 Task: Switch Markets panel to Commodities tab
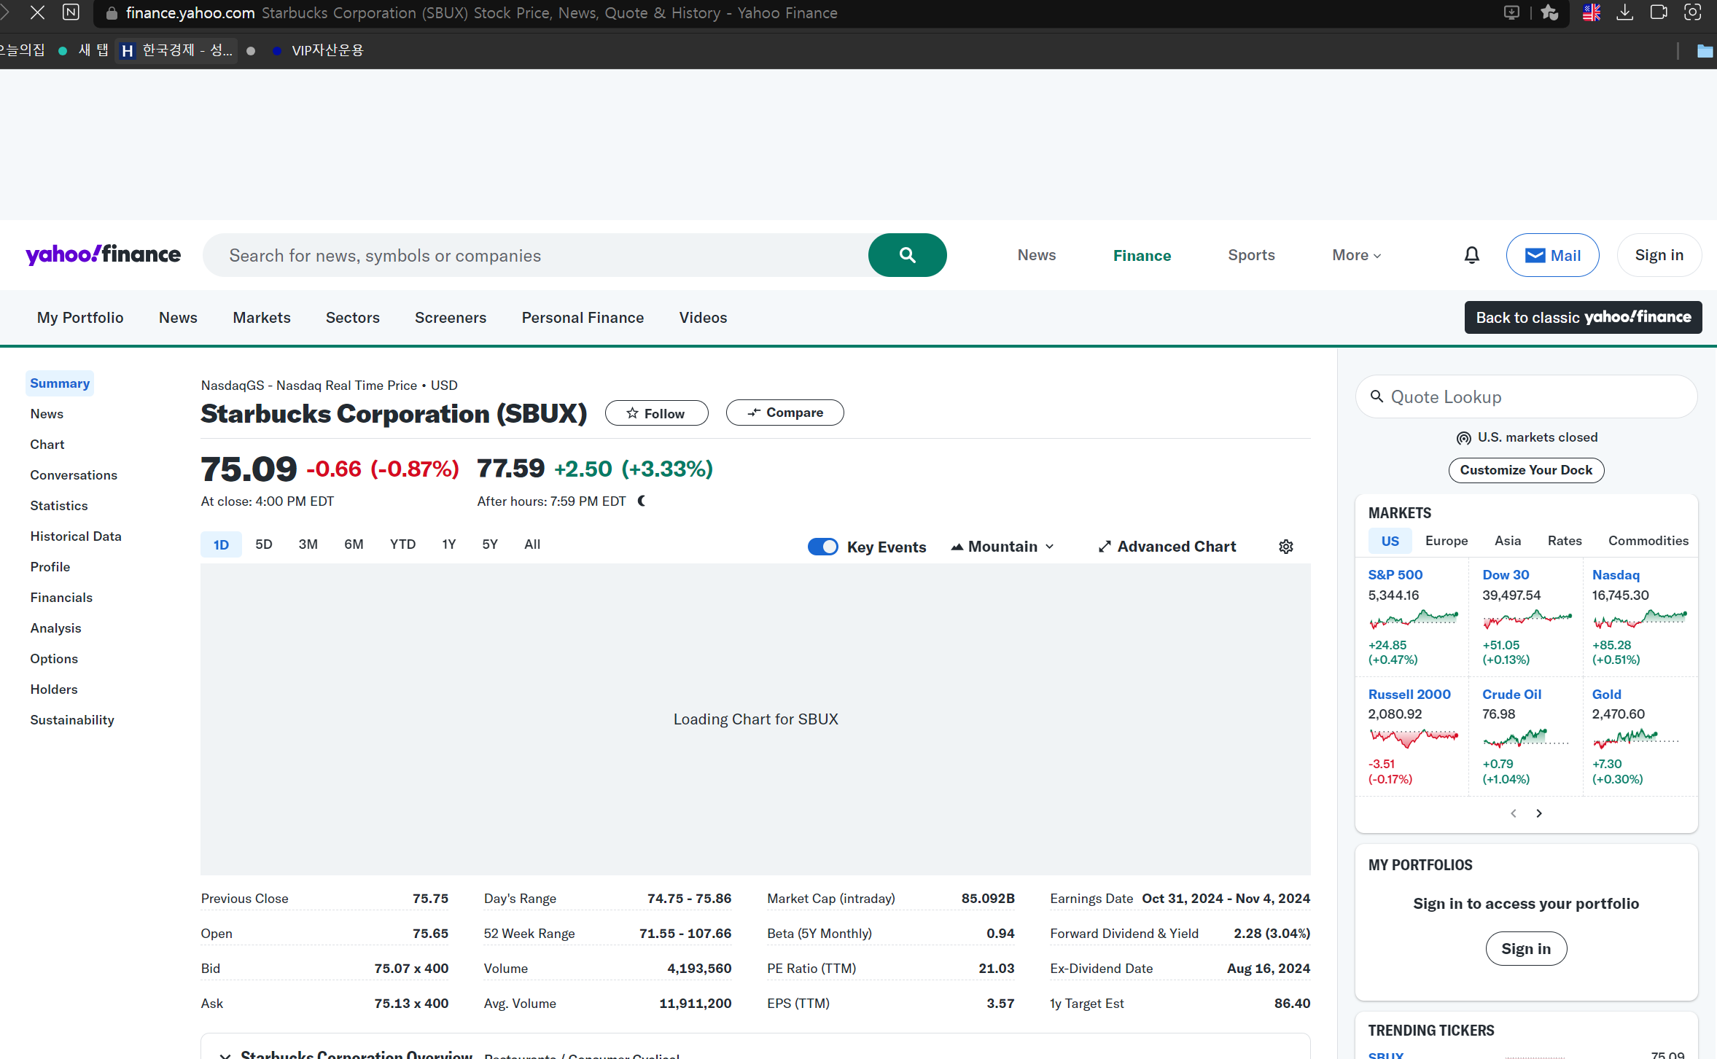(x=1648, y=541)
